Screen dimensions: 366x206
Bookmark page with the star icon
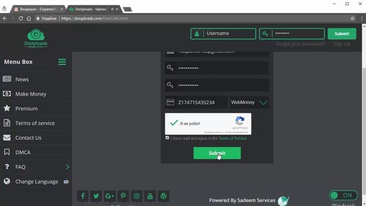click(352, 18)
